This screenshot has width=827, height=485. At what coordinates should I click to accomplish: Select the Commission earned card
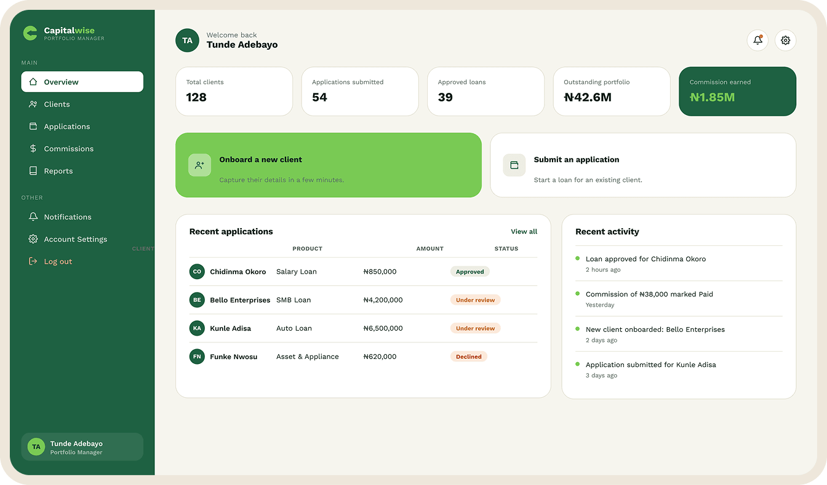click(737, 91)
